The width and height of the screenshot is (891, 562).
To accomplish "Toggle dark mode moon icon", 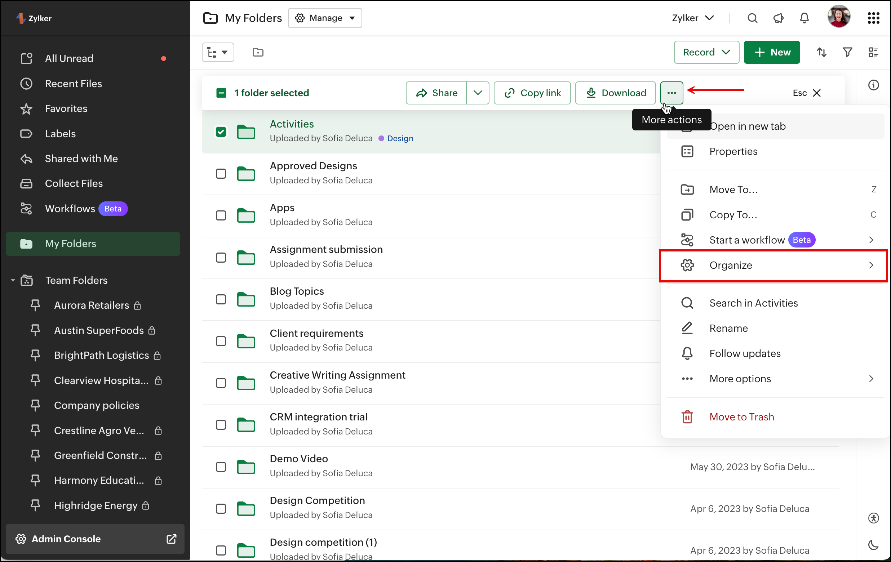I will click(x=873, y=545).
